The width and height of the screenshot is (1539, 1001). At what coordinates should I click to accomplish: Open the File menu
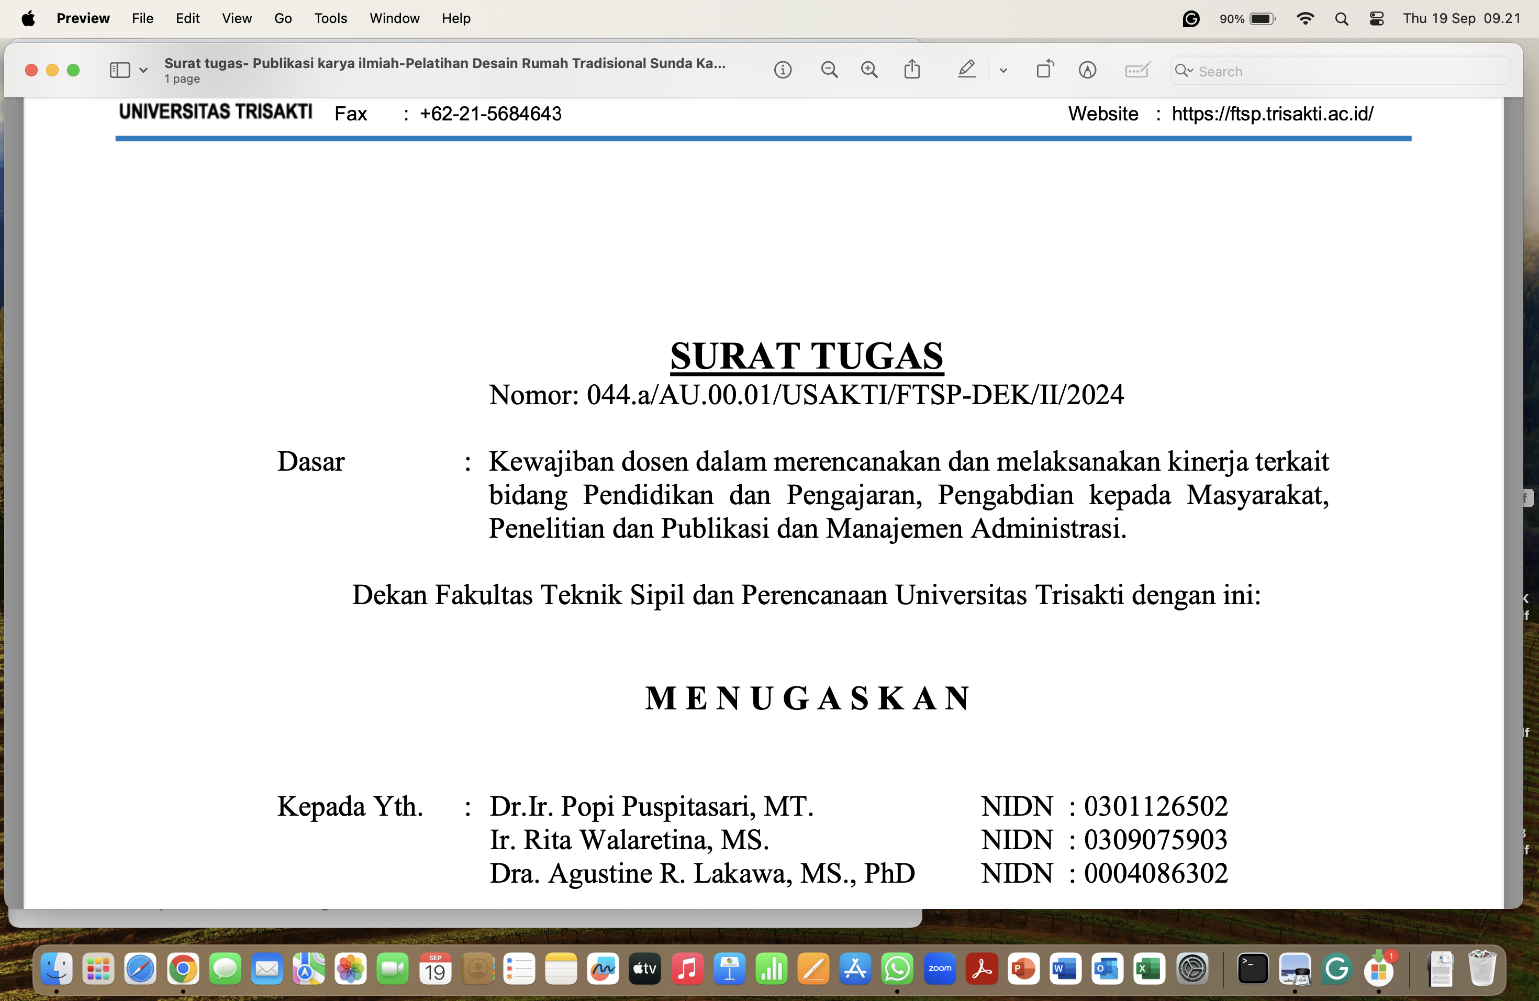pos(142,18)
